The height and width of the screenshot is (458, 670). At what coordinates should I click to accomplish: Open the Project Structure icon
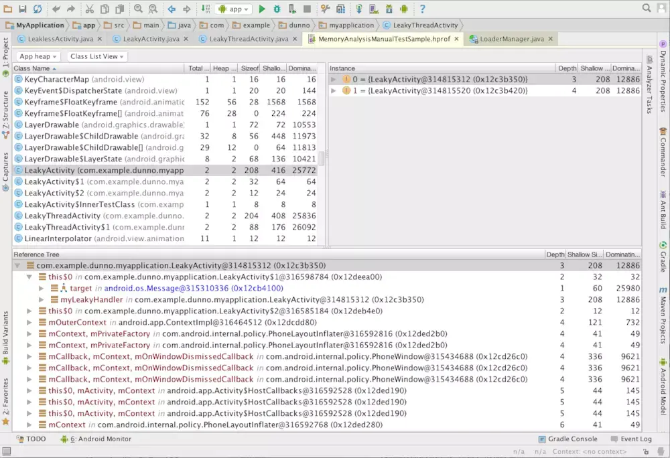340,9
